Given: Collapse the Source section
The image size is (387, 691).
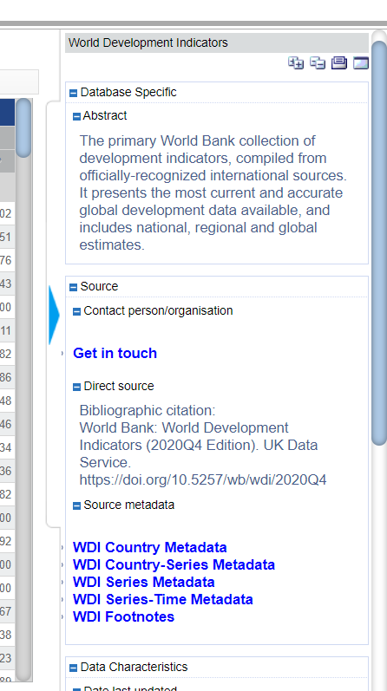Looking at the screenshot, I should (74, 287).
